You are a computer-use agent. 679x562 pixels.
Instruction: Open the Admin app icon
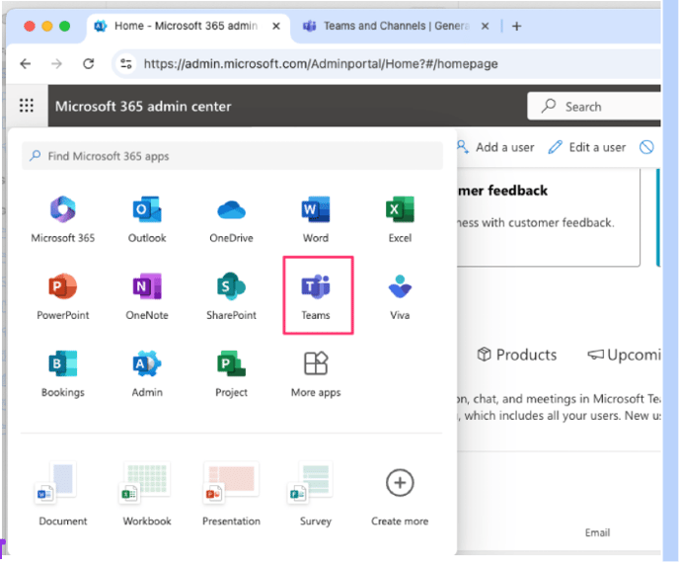(147, 363)
